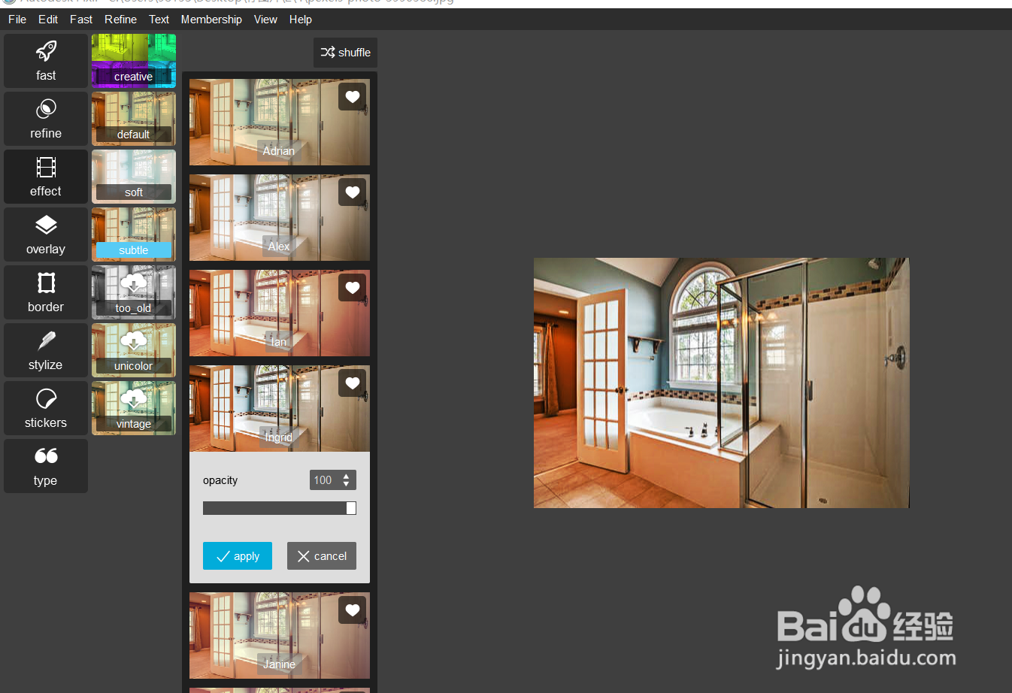
Task: Click the opacity slider handle
Action: (x=351, y=508)
